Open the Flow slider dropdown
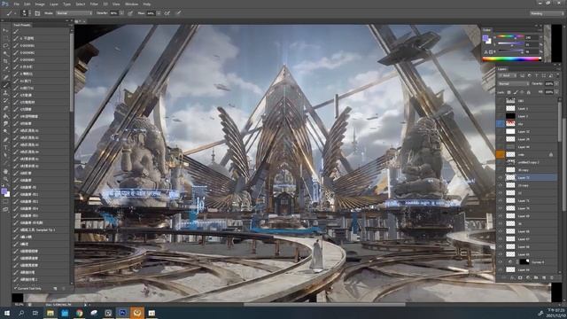The width and height of the screenshot is (567, 319). (x=159, y=13)
